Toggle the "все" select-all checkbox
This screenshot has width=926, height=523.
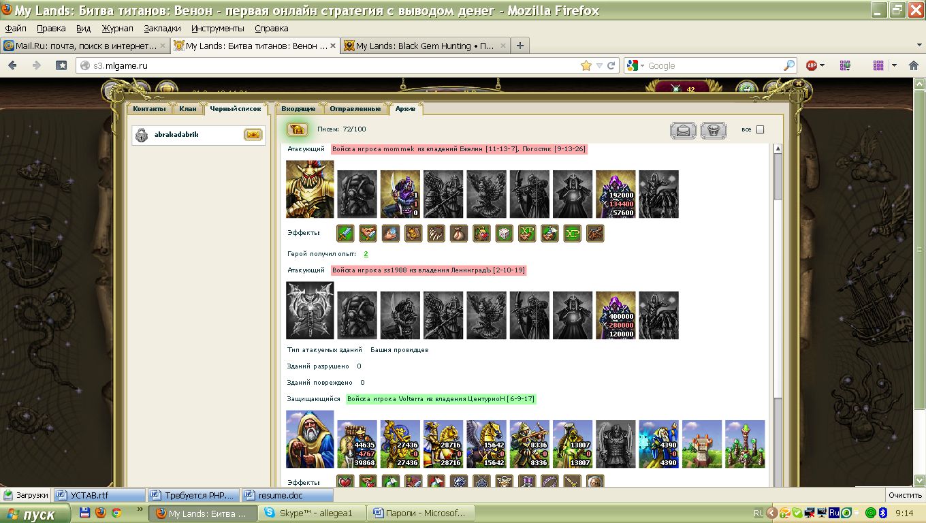coord(761,129)
